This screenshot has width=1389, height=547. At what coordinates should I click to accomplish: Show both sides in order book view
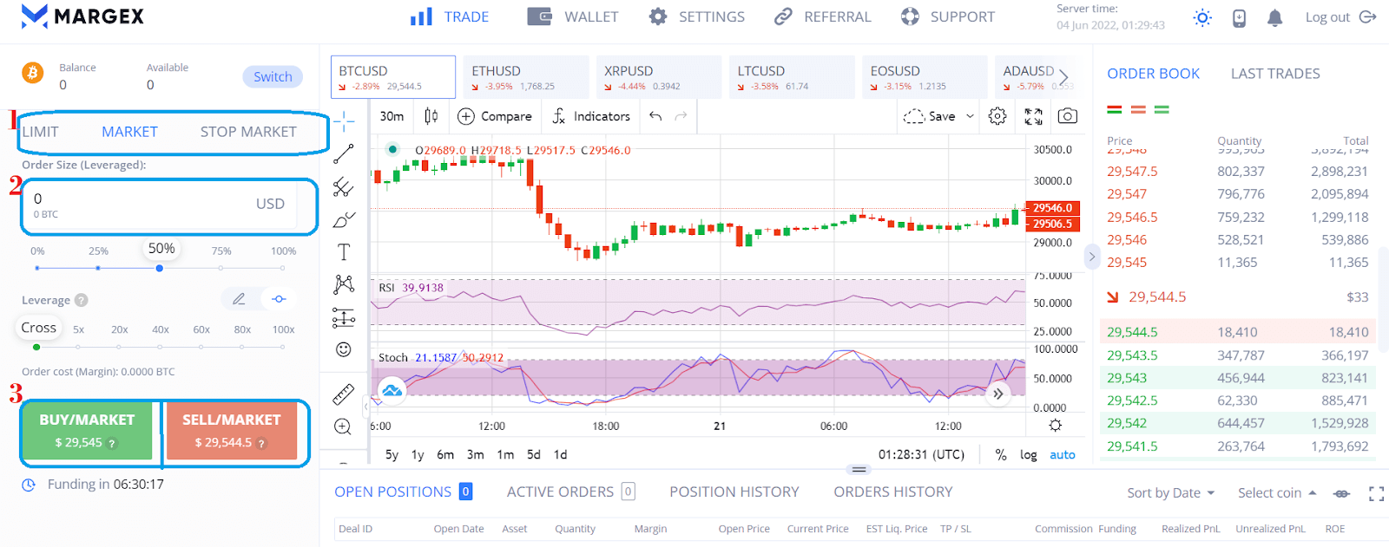pos(1115,110)
